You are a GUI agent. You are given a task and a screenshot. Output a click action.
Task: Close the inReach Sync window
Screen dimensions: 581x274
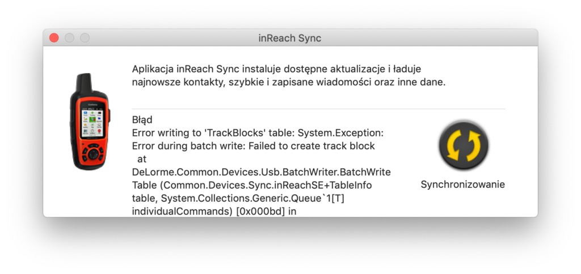coord(54,38)
